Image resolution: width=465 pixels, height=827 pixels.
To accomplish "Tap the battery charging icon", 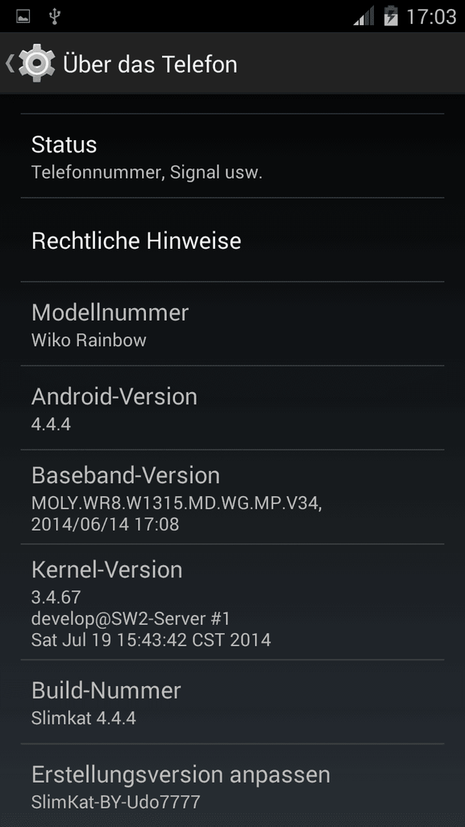I will [392, 16].
